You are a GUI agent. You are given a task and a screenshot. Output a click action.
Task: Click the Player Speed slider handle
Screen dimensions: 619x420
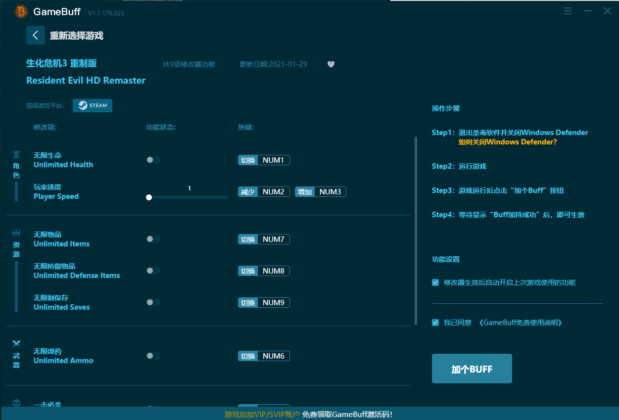pos(149,197)
